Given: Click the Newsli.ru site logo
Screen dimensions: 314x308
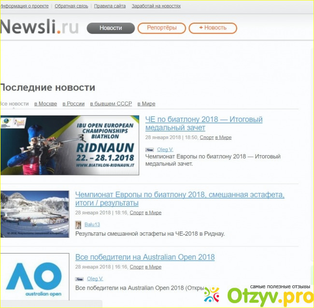Looking at the screenshot, I should 39,27.
